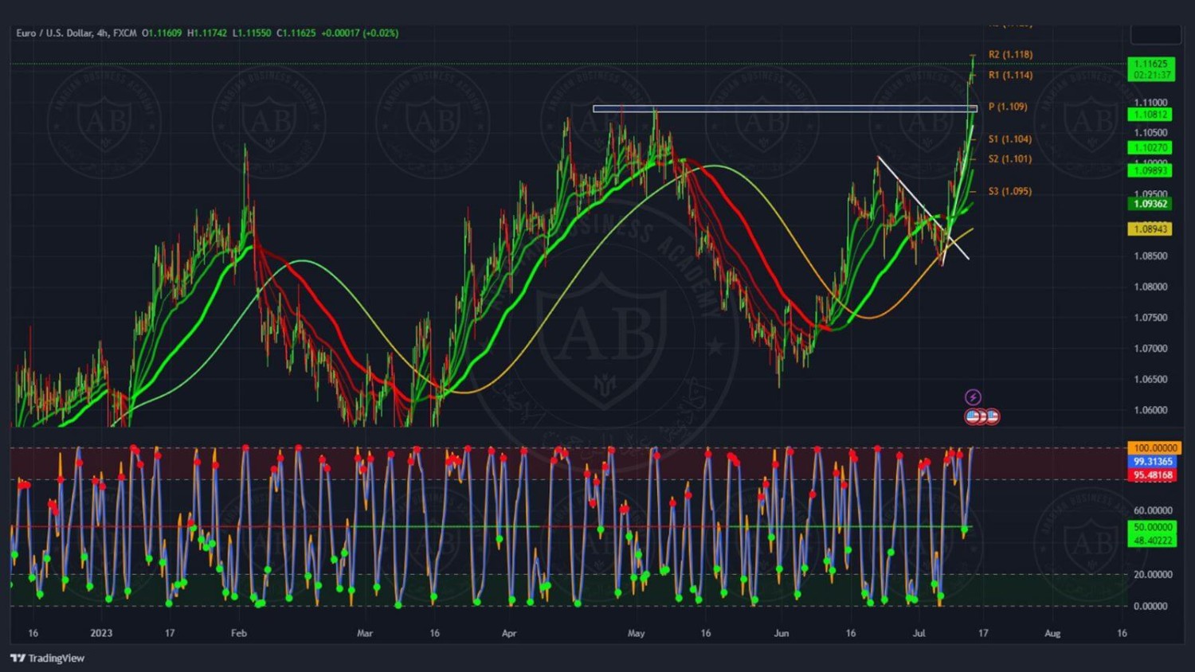Click the rightmost US flag economic event icon

(x=992, y=416)
